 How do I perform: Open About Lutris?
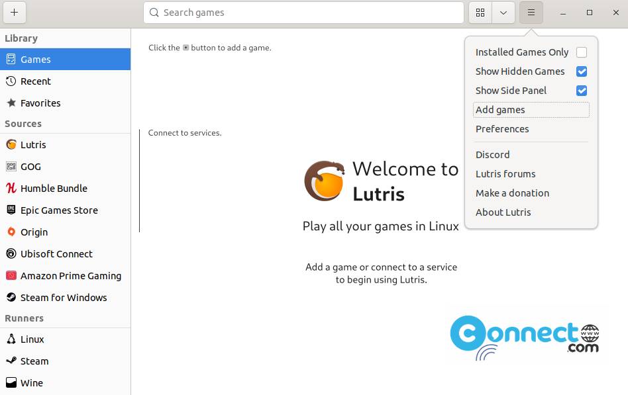pyautogui.click(x=531, y=212)
